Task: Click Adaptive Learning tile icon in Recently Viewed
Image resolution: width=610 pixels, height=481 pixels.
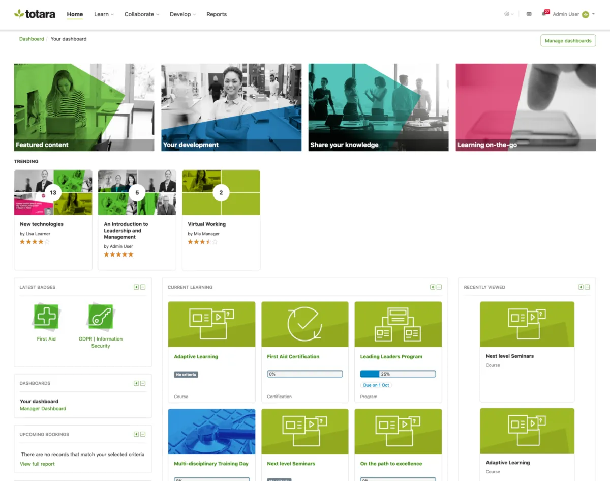Action: coord(527,431)
